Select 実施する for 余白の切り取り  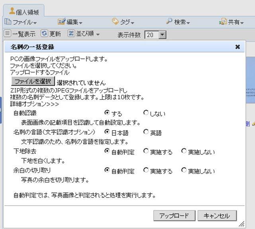[x=146, y=170]
